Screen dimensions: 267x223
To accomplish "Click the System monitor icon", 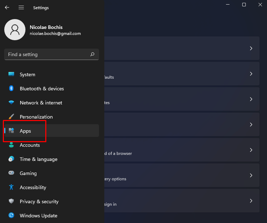I will (11, 74).
